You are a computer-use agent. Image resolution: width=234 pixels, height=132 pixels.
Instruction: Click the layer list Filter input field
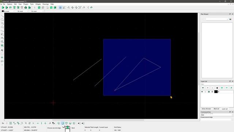pyautogui.click(x=217, y=84)
